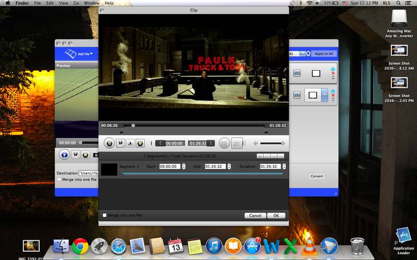Click the square split button beside scissors
The height and width of the screenshot is (260, 417).
(237, 144)
